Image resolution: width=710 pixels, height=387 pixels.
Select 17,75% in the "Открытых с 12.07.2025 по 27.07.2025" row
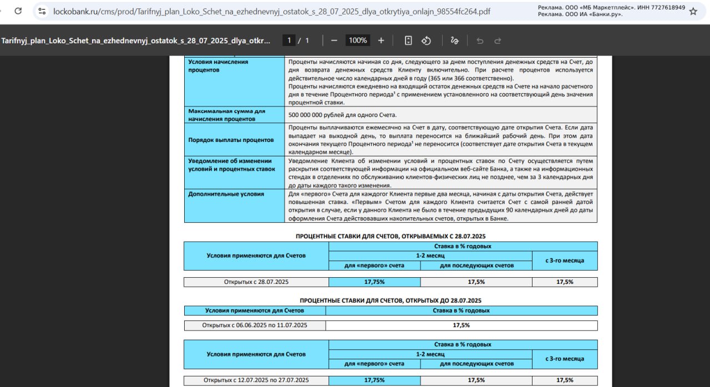point(374,380)
